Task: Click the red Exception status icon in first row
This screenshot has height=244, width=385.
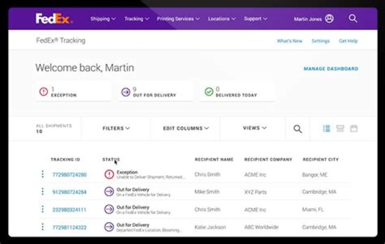Action: pyautogui.click(x=109, y=175)
